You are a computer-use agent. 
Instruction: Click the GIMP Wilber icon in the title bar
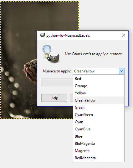click(x=42, y=35)
